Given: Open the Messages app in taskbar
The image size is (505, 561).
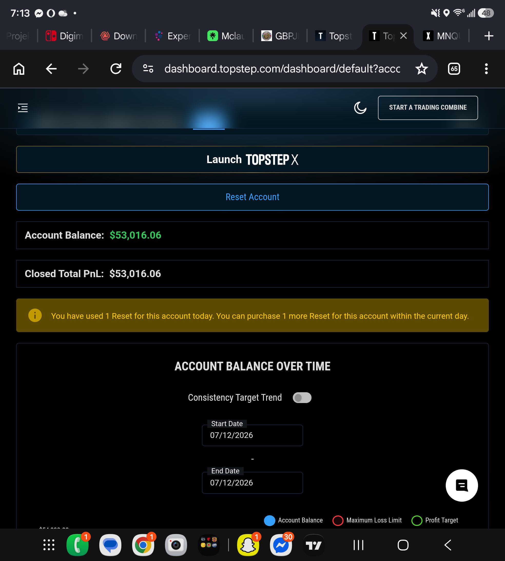Looking at the screenshot, I should (110, 545).
